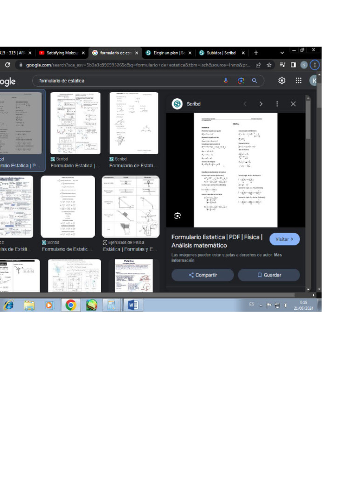The width and height of the screenshot is (358, 477).
Task: Click the voice search microphone icon
Action: [226, 81]
